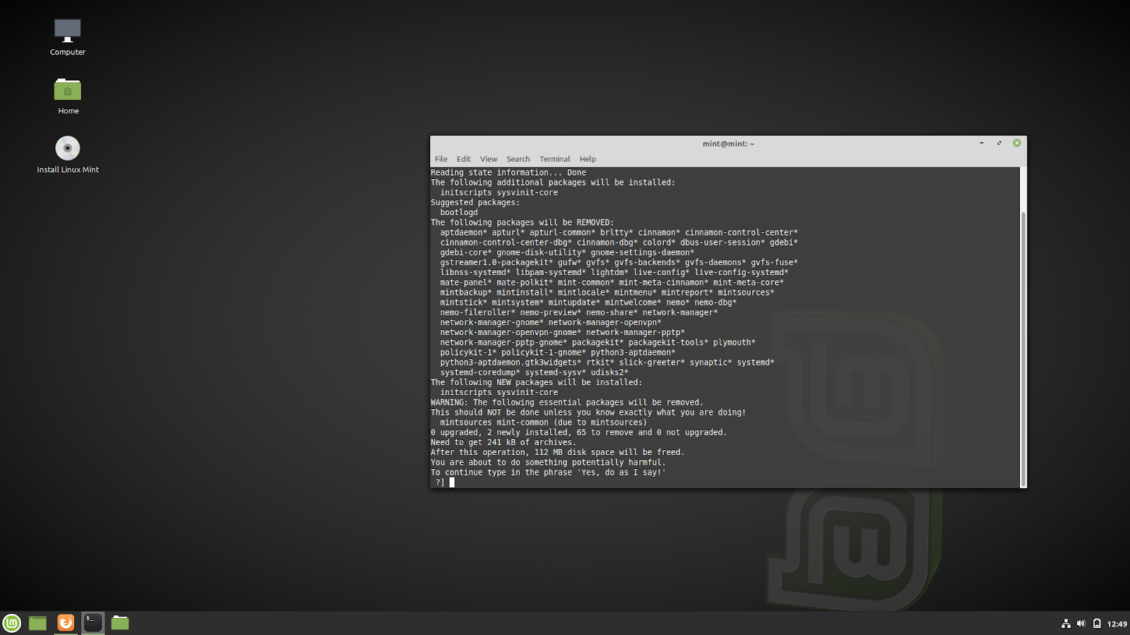Click the terminal's vertical scrollbar handle
The height and width of the screenshot is (635, 1130).
pos(1023,349)
